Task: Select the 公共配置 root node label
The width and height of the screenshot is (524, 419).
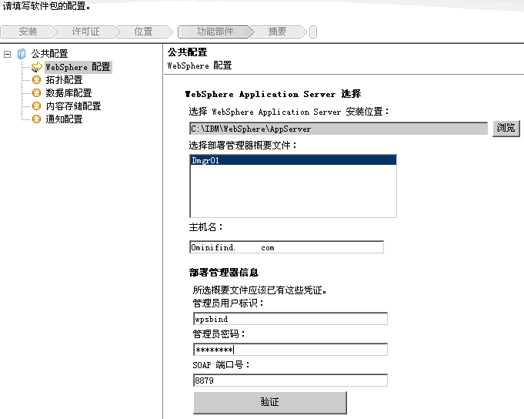Action: pyautogui.click(x=49, y=53)
